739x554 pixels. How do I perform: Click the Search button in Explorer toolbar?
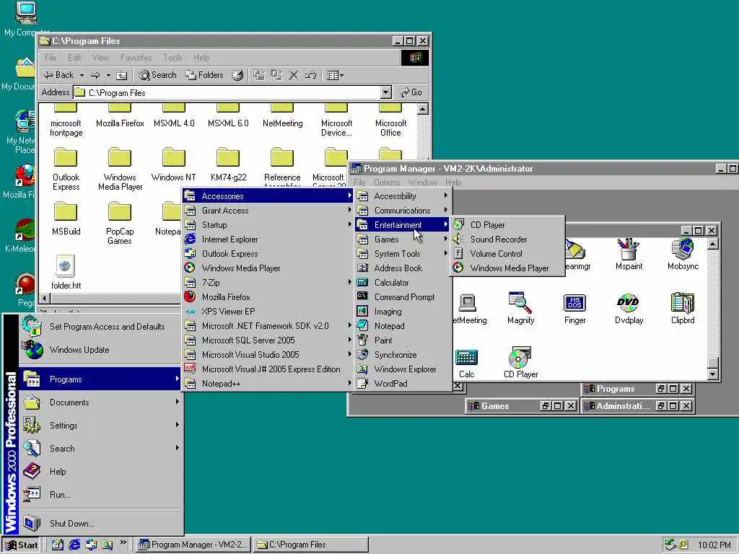coord(158,75)
